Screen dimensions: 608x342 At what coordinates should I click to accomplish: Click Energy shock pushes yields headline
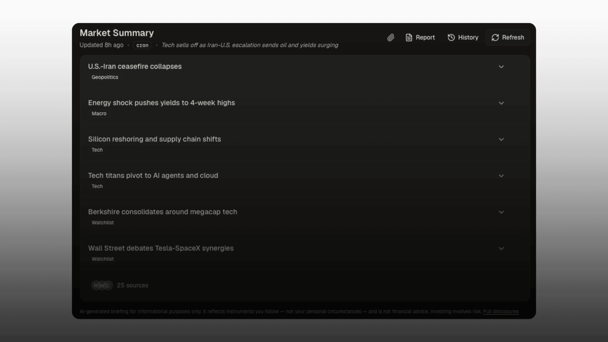tap(161, 103)
